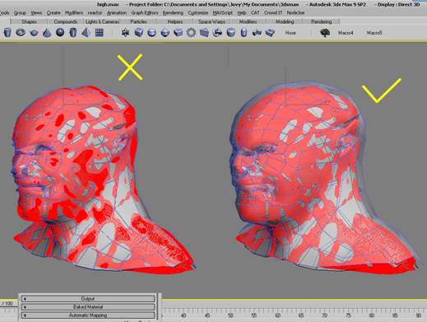Image resolution: width=427 pixels, height=322 pixels.
Task: Open the NodeJoe menu
Action: pyautogui.click(x=295, y=13)
